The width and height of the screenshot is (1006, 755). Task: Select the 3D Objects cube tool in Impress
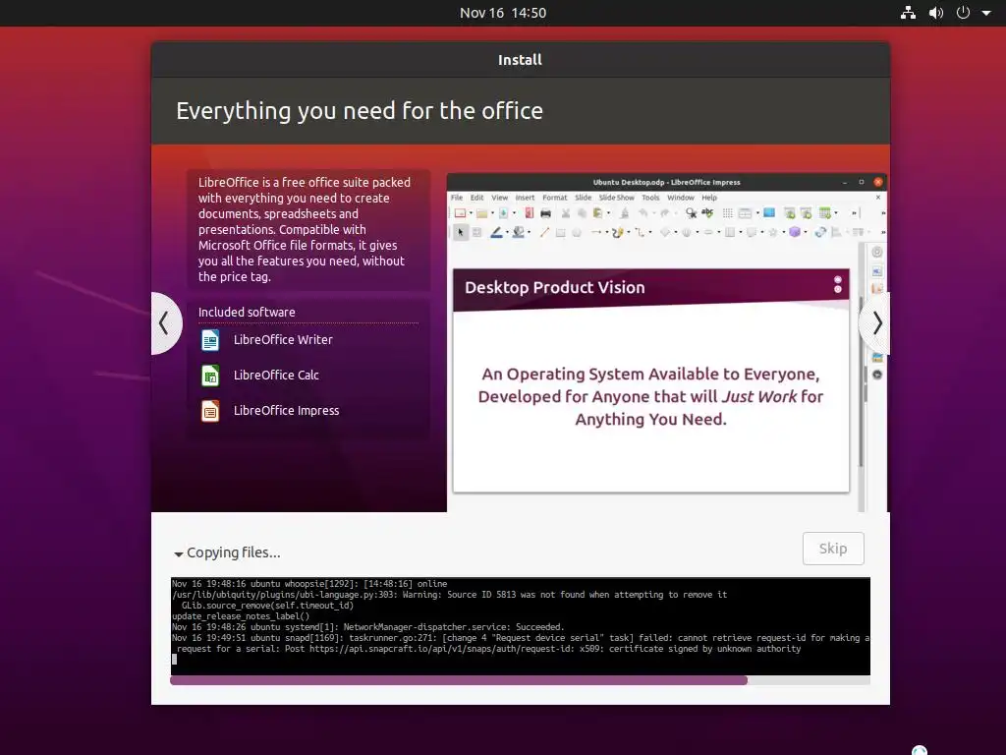[x=794, y=232]
